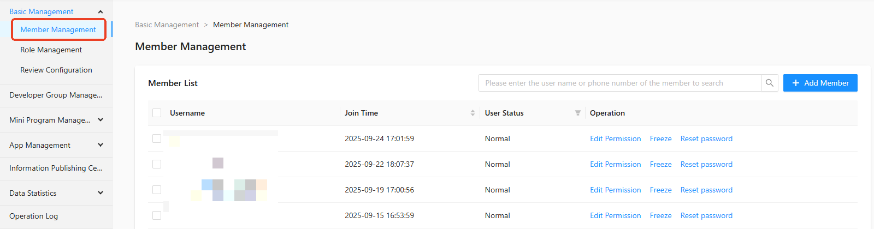The image size is (874, 229).
Task: Open Developer Group Management
Action: point(56,95)
